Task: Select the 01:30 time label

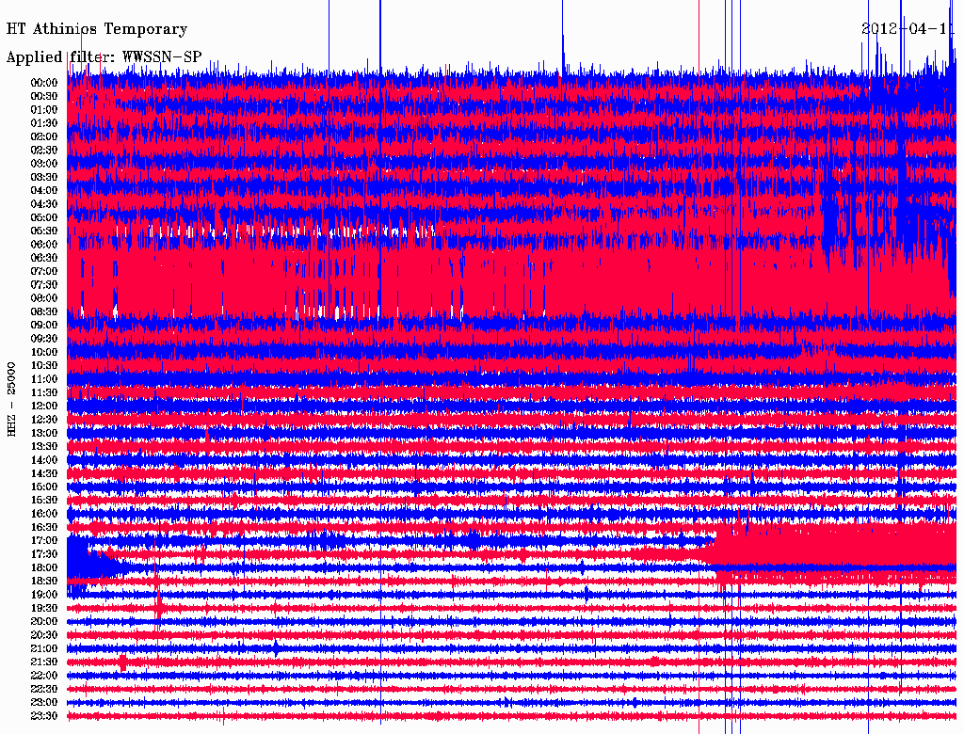Action: coord(44,123)
